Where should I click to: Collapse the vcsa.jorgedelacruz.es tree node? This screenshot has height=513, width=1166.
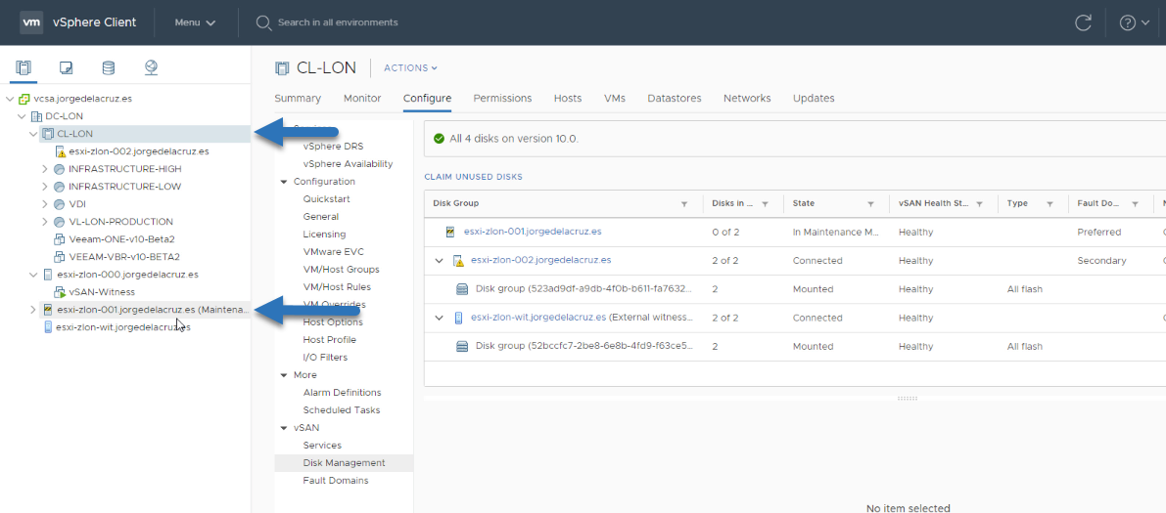tap(10, 99)
